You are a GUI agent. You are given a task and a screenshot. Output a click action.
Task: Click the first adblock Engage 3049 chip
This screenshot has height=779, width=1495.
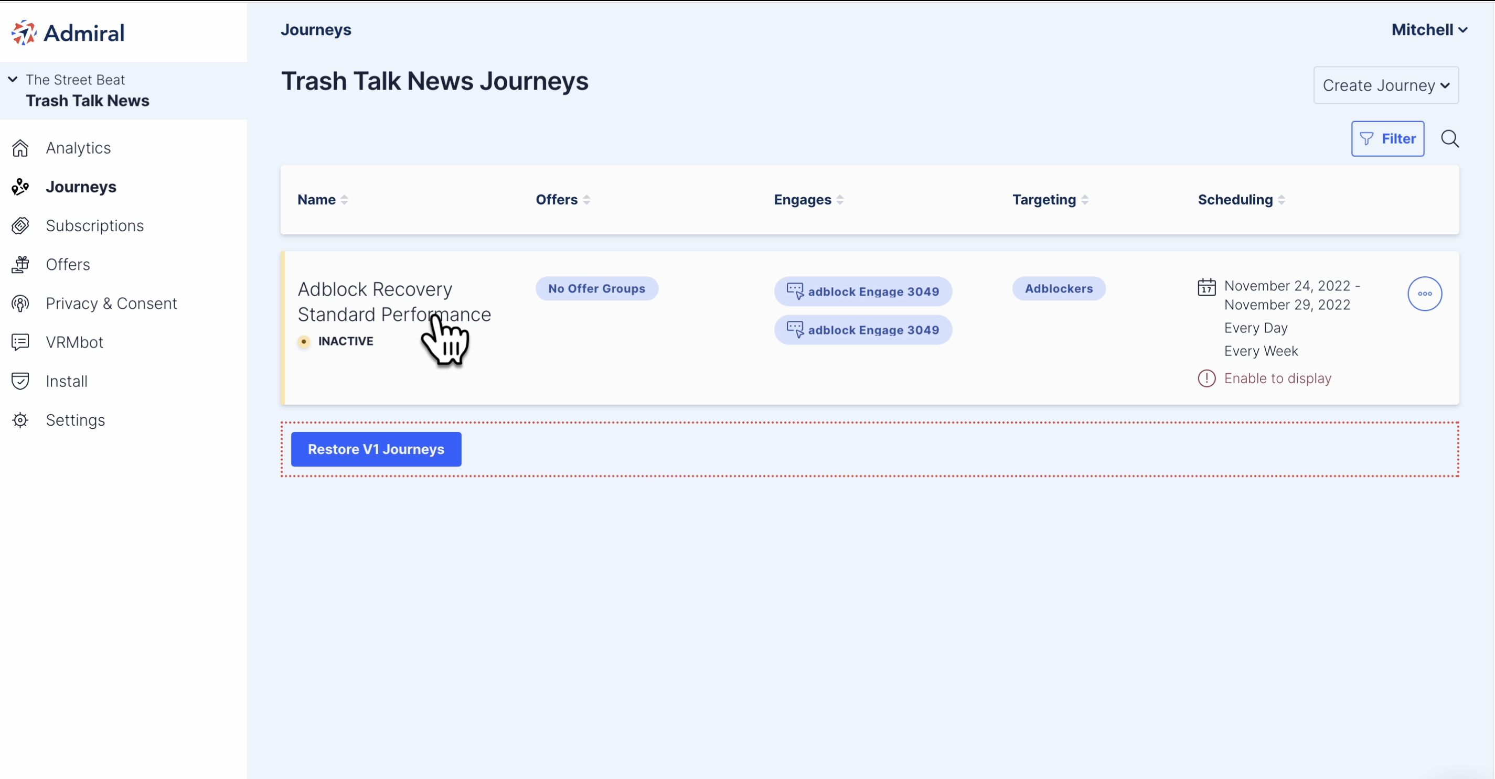pyautogui.click(x=863, y=291)
